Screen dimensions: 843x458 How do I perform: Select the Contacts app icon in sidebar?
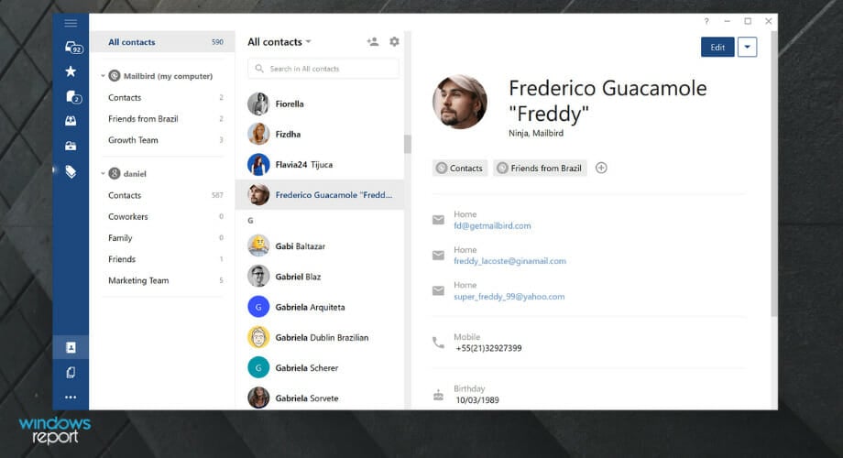(x=71, y=347)
